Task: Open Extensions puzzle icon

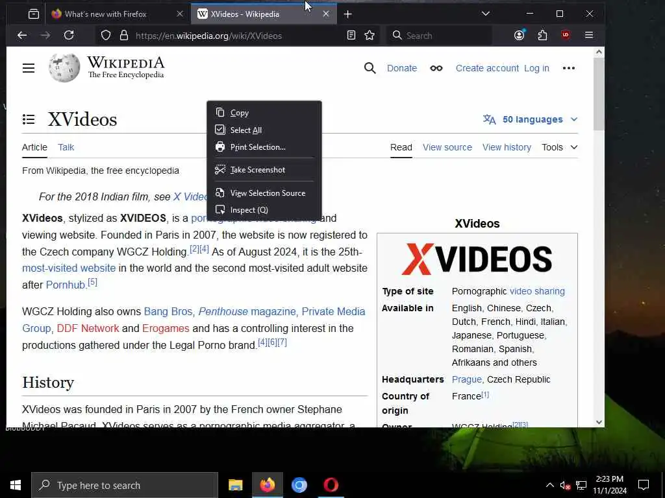Action: point(542,35)
